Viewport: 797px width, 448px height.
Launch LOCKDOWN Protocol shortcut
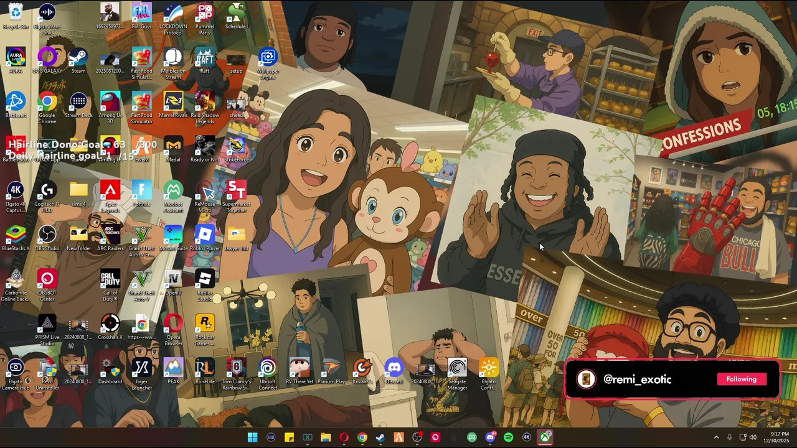173,19
